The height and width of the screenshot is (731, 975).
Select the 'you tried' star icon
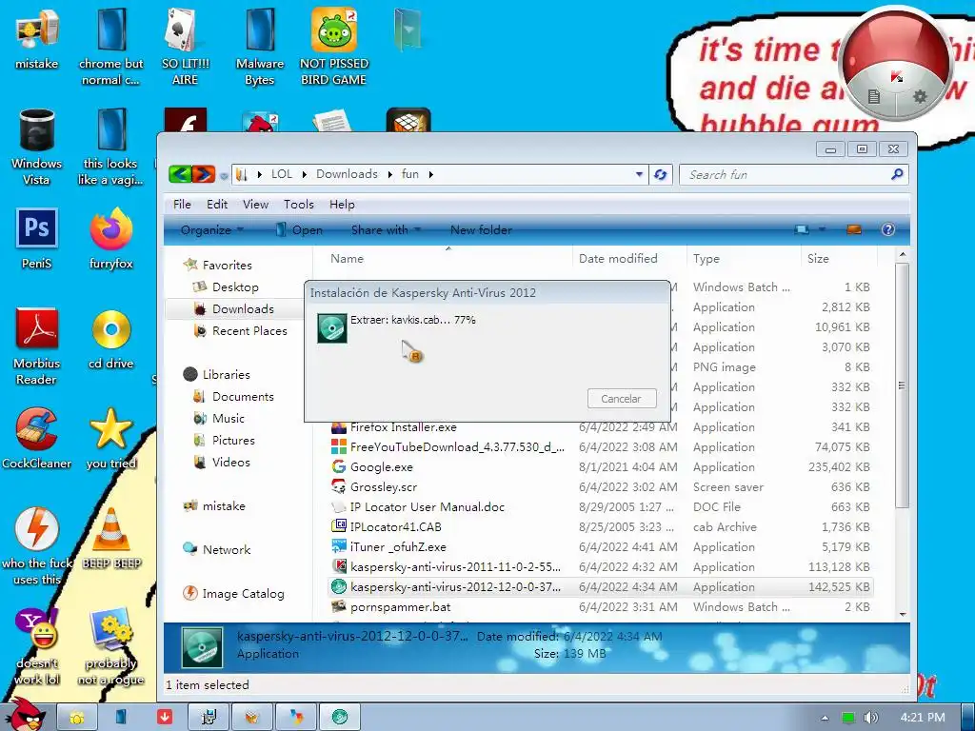pos(110,439)
